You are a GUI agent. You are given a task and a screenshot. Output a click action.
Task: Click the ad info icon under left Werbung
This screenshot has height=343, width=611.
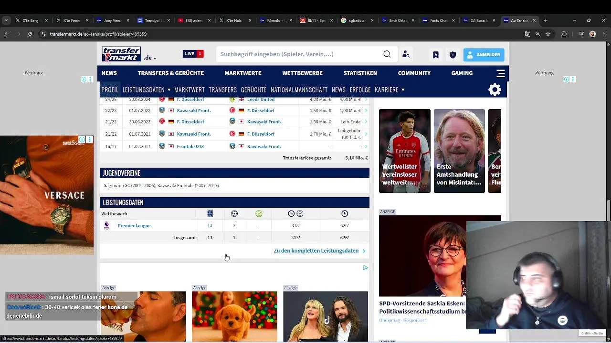(x=84, y=79)
